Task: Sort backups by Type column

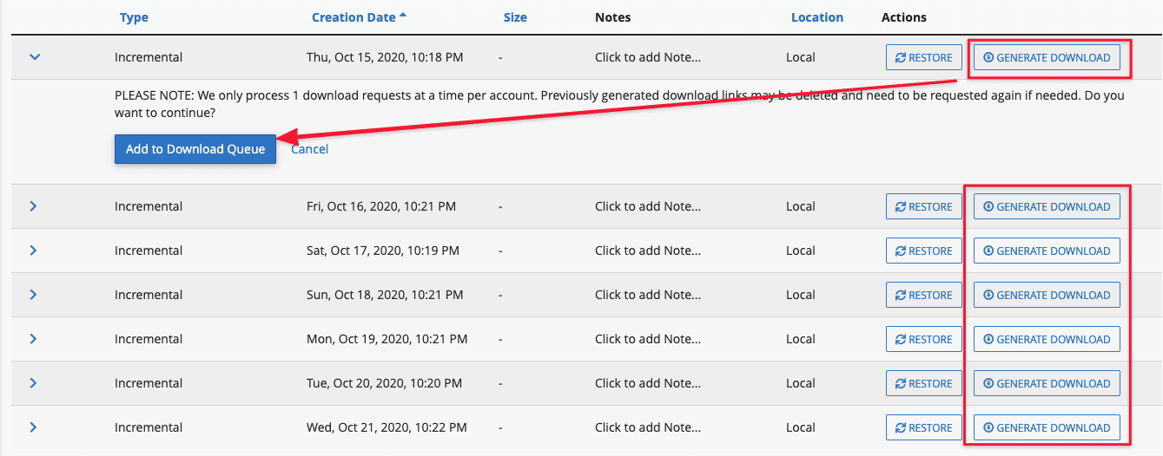Action: [134, 17]
